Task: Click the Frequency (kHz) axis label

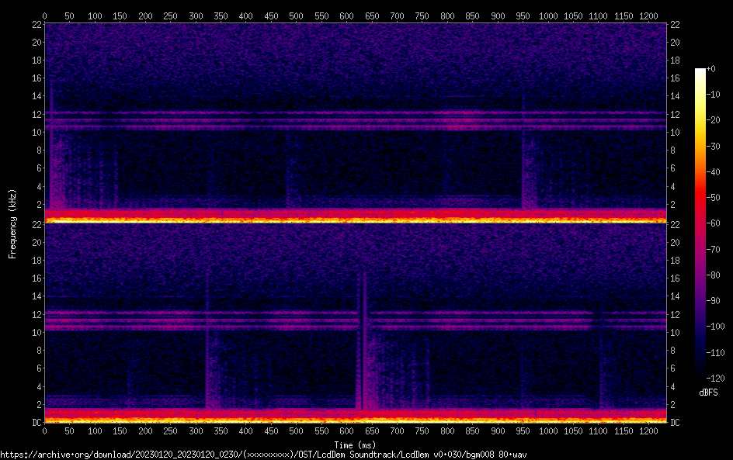Action: (12, 223)
